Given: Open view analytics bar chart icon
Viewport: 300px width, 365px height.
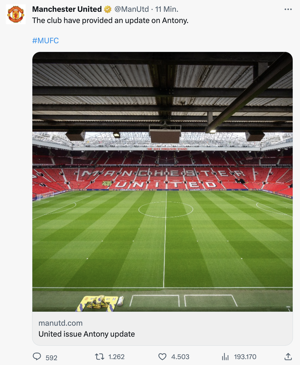Looking at the screenshot, I should click(225, 357).
